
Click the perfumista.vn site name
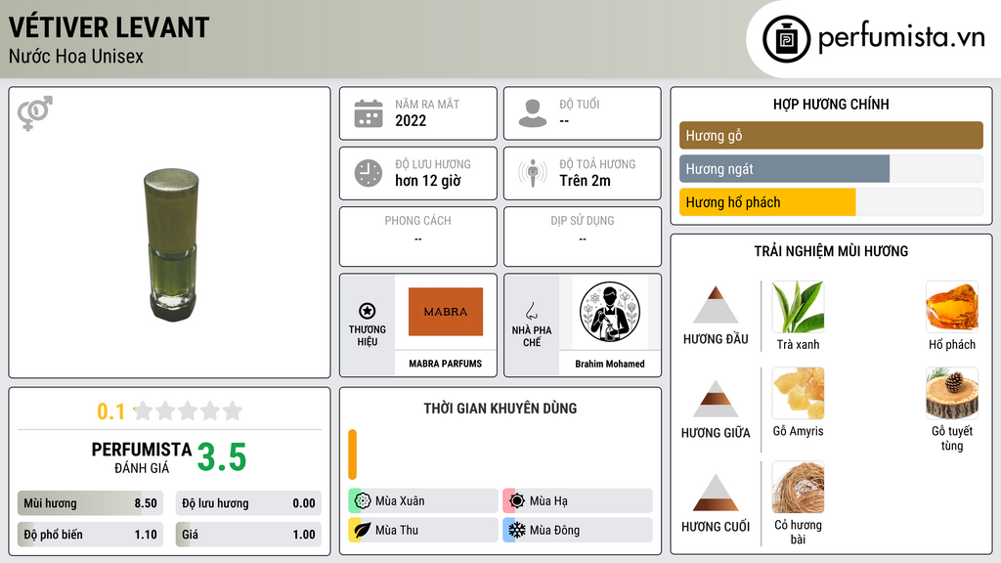pyautogui.click(x=901, y=38)
